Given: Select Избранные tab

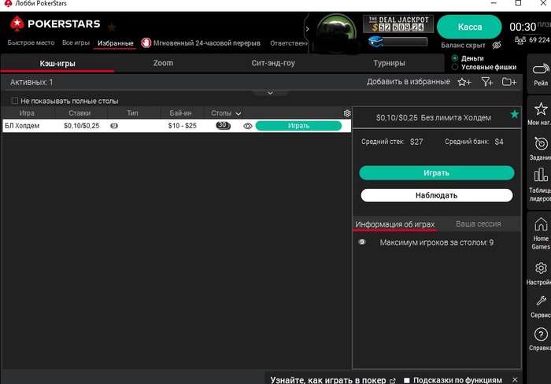Looking at the screenshot, I should 115,43.
